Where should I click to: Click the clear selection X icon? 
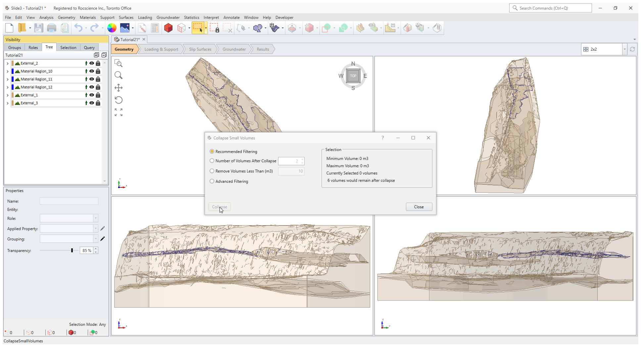[x=228, y=28]
